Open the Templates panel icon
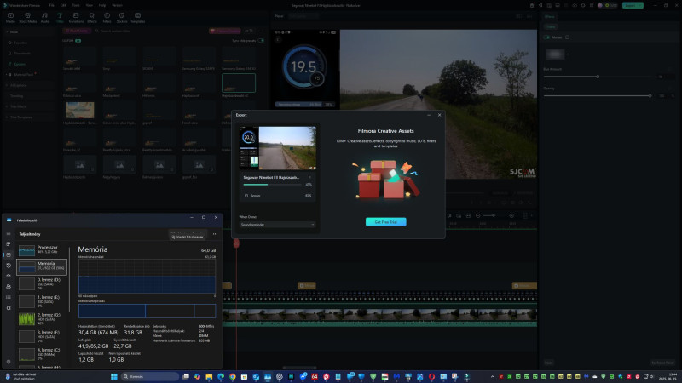 [137, 18]
